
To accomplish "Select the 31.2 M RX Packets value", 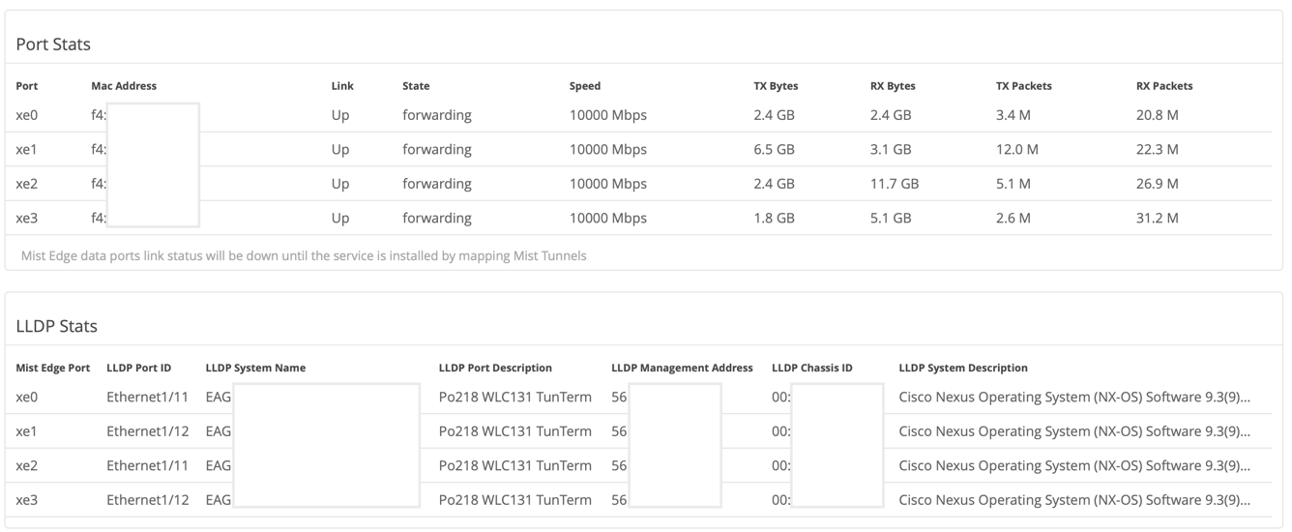I will [x=1157, y=219].
